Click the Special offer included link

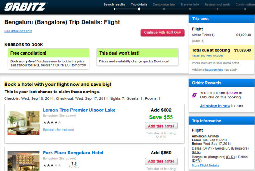pos(58,130)
